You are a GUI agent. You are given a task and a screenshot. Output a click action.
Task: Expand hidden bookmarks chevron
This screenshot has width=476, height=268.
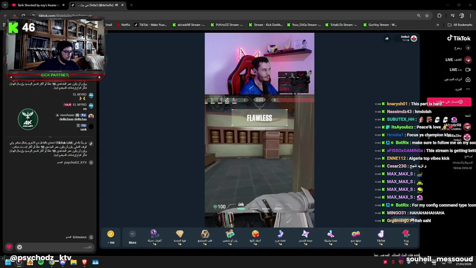[438, 25]
